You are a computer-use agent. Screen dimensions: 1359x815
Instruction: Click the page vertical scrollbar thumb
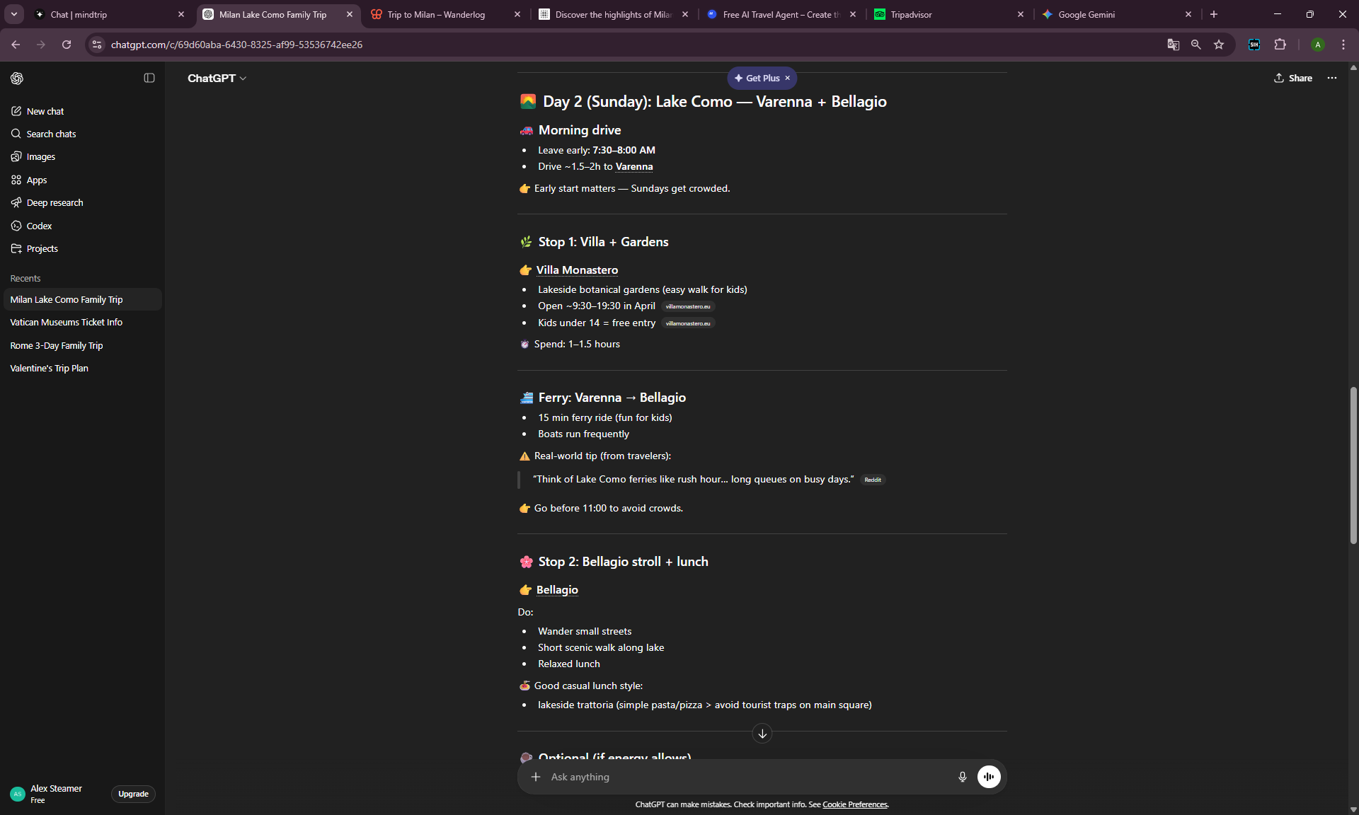pyautogui.click(x=1353, y=465)
